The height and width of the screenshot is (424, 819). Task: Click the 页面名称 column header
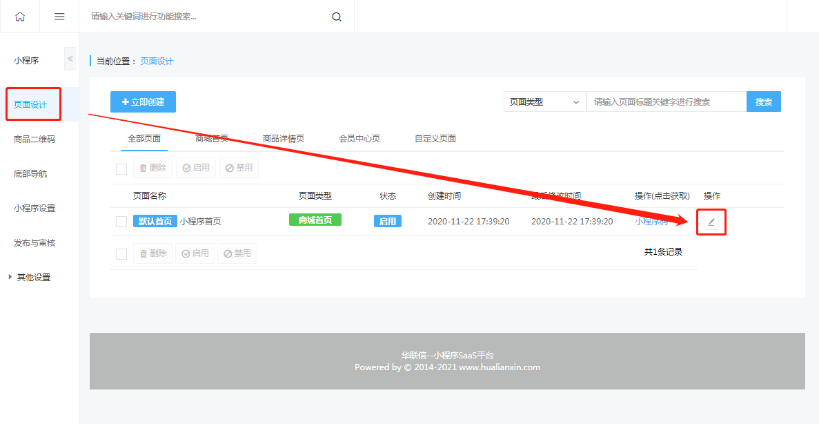(150, 196)
